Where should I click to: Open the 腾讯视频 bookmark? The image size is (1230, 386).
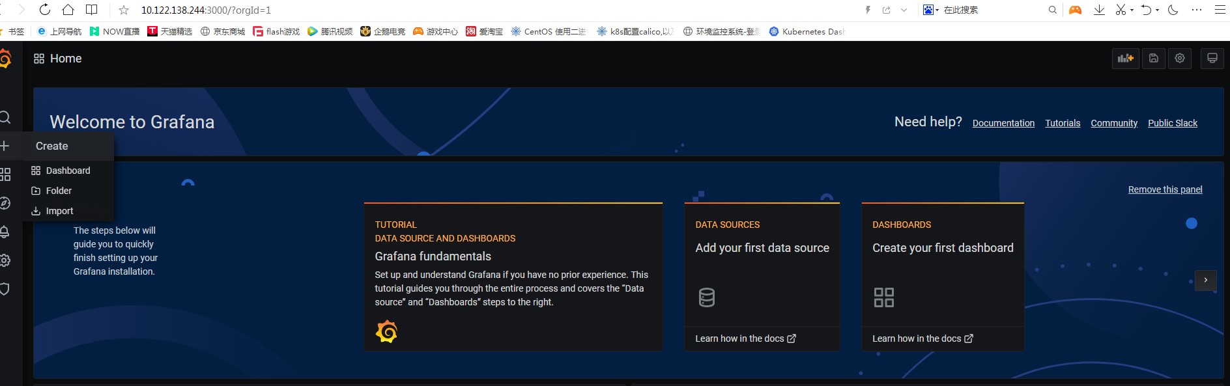(330, 31)
